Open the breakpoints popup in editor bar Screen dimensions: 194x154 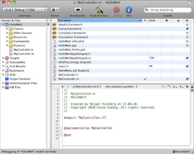point(169,87)
